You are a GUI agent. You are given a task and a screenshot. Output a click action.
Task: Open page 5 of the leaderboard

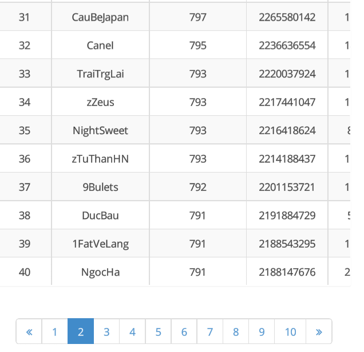(158, 332)
